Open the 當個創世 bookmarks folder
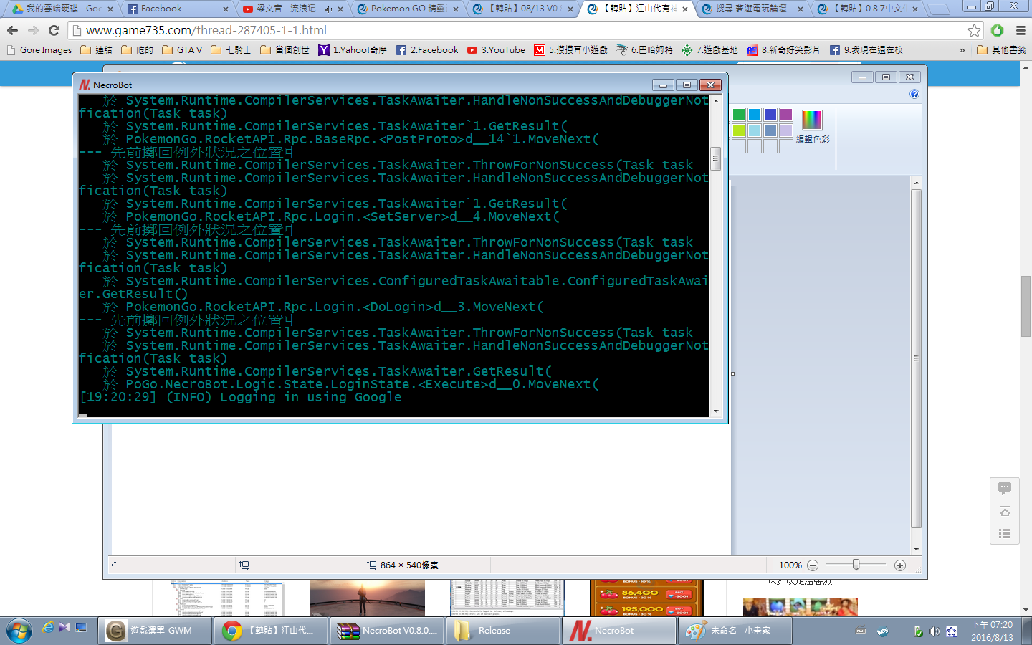1032x645 pixels. tap(285, 50)
